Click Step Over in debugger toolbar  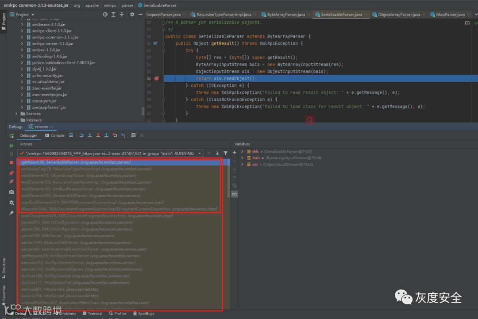pyautogui.click(x=81, y=135)
